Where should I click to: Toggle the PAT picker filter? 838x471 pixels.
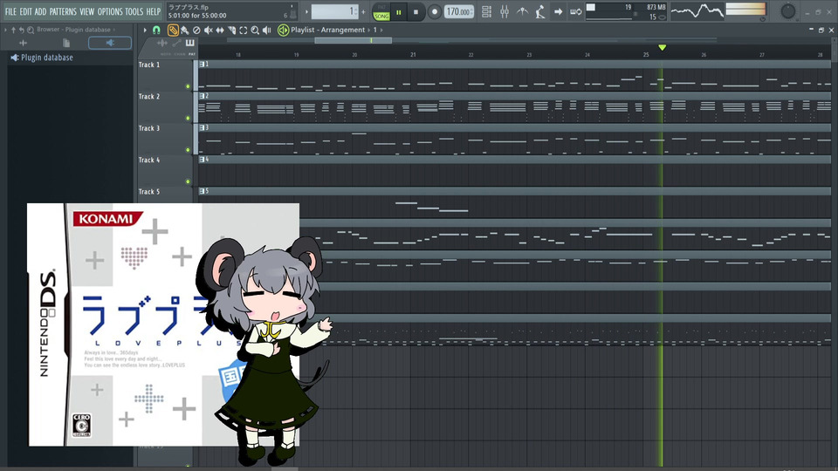(192, 54)
